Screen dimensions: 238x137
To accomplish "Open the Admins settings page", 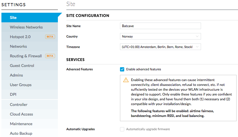I will (30, 75).
